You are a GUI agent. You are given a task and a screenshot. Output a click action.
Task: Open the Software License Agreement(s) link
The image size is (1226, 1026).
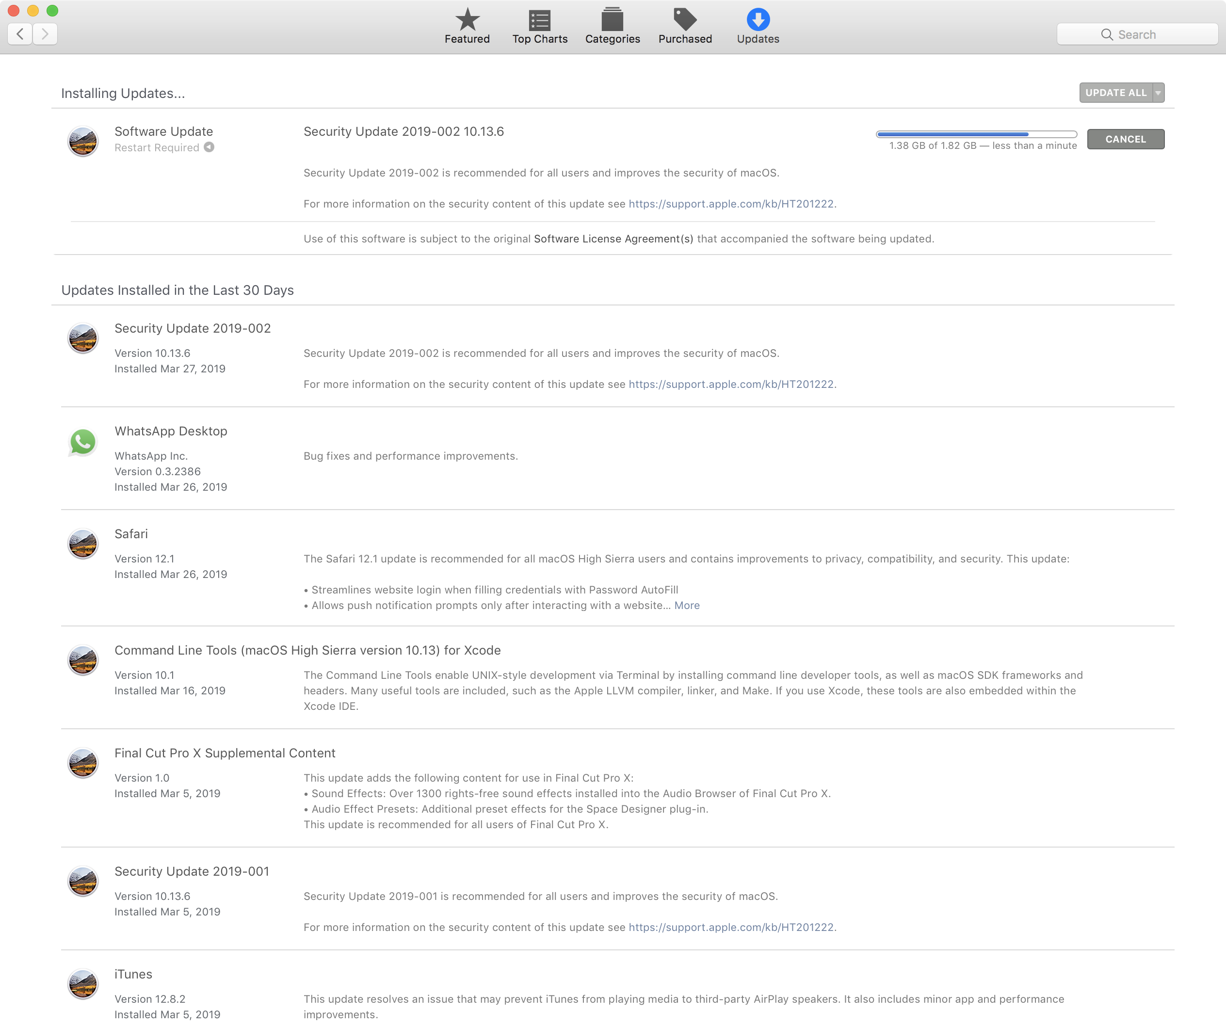[x=613, y=239]
